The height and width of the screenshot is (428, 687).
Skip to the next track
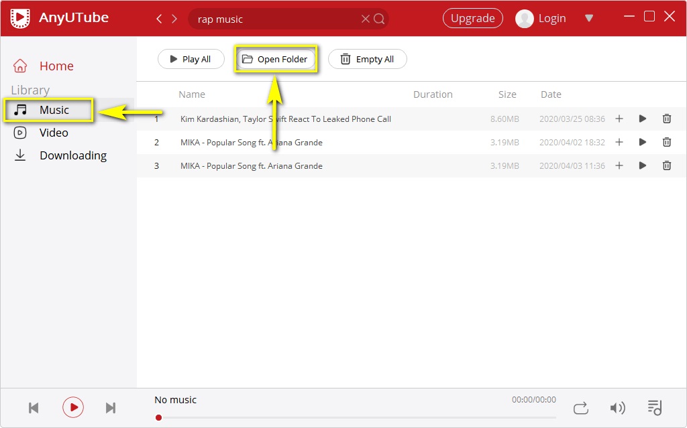[111, 408]
